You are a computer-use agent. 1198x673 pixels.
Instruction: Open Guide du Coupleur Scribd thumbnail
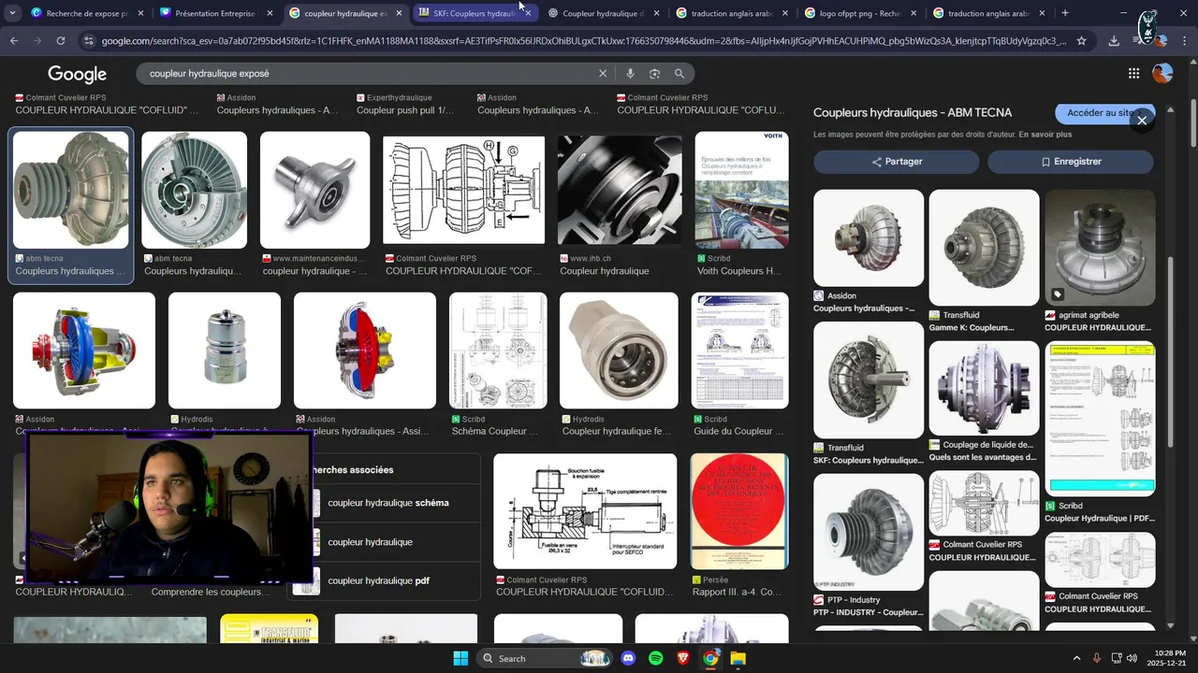[739, 351]
